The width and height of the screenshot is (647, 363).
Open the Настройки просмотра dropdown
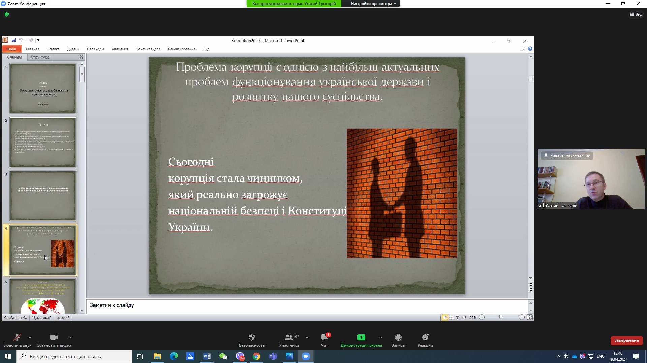tap(373, 4)
